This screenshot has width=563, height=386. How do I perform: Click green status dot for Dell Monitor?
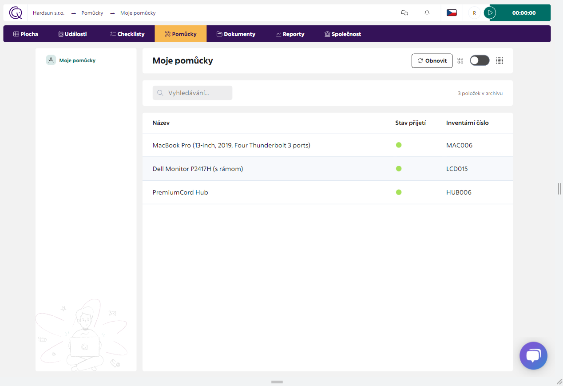[399, 168]
